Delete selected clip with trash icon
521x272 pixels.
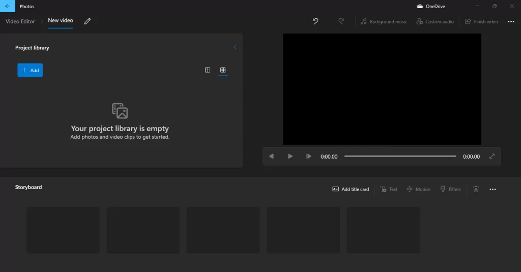point(476,189)
